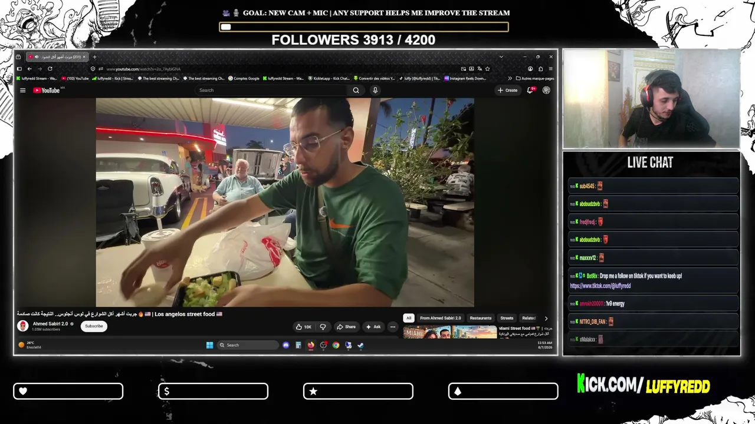Open the Windows Start menu

tap(209, 345)
